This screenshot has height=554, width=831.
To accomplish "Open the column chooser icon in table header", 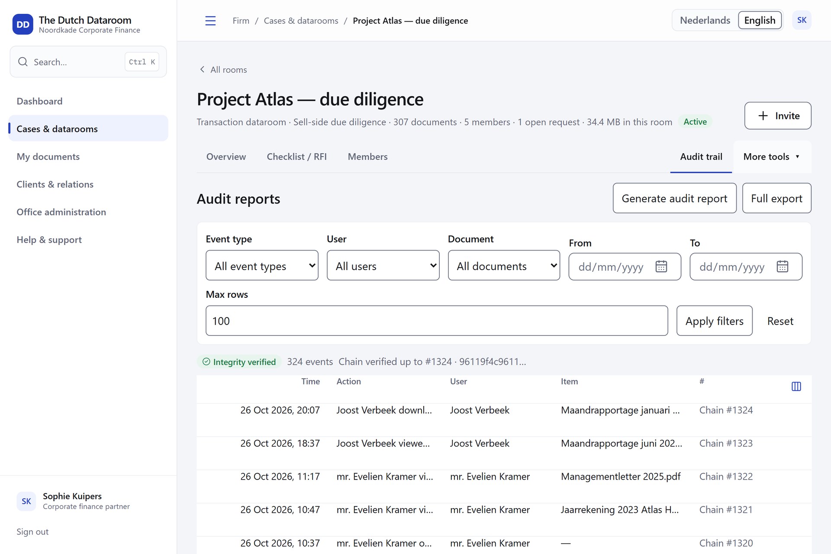I will [796, 387].
